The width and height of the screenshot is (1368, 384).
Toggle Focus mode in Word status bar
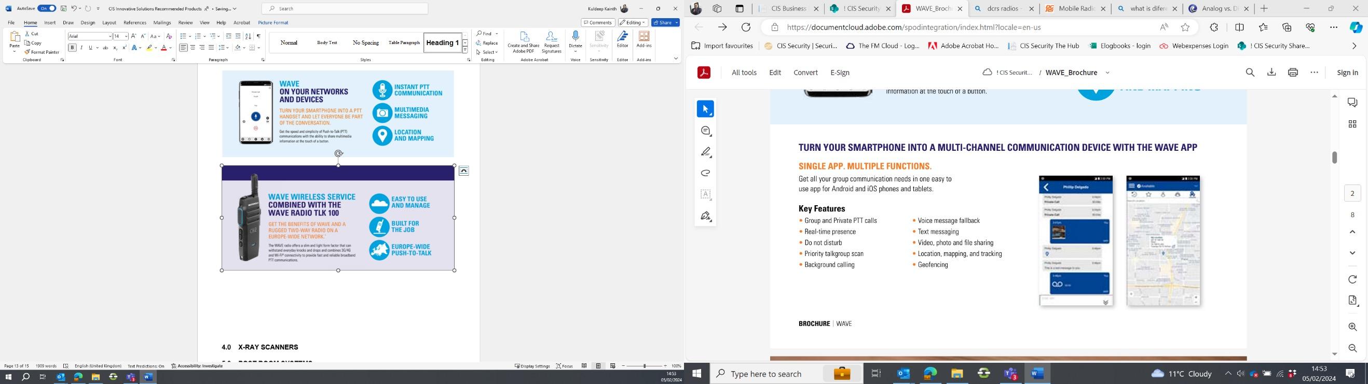pyautogui.click(x=565, y=366)
